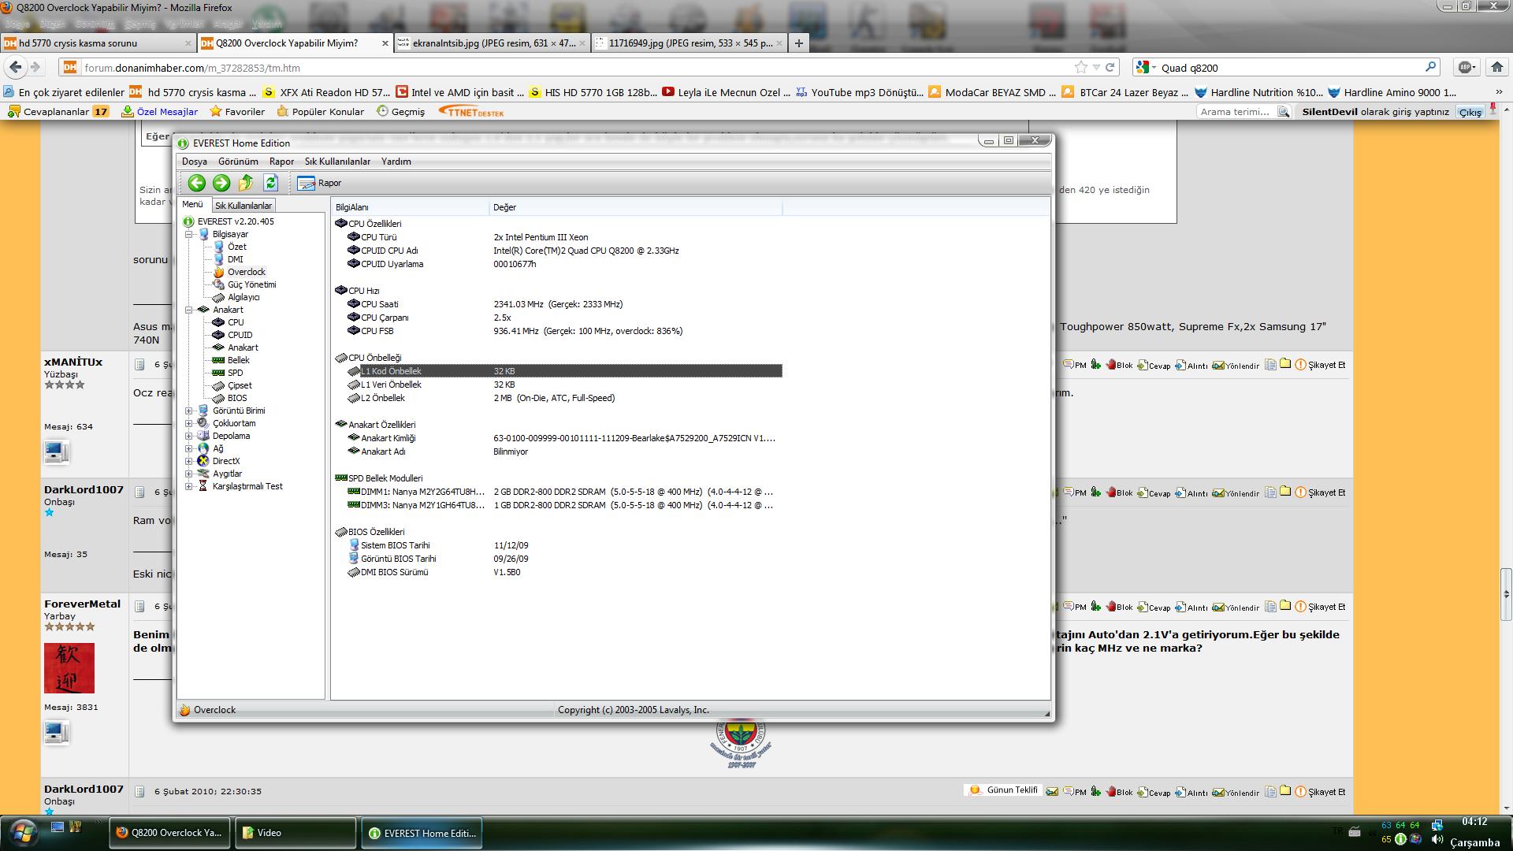Select the SPD tree item
The image size is (1513, 851).
click(x=235, y=373)
